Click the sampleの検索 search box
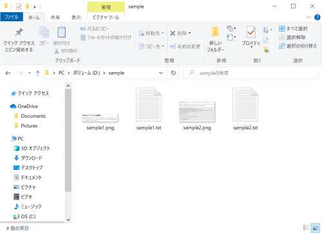The width and height of the screenshot is (322, 233). point(251,73)
